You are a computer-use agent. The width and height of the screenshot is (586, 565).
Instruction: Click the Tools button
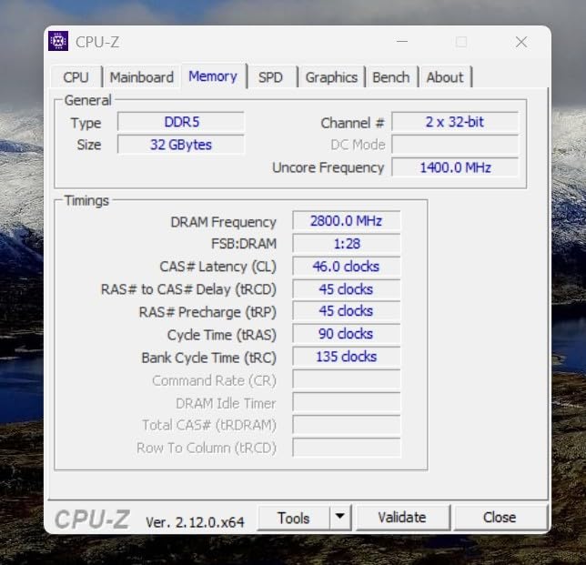(x=294, y=518)
